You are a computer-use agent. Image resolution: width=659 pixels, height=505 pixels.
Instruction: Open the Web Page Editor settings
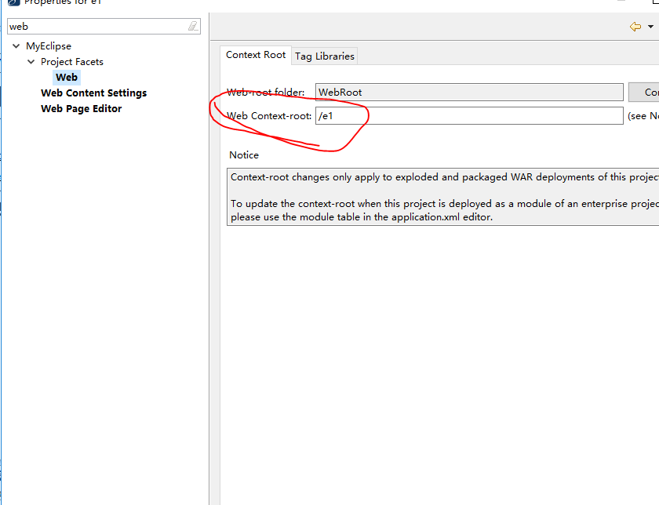81,108
